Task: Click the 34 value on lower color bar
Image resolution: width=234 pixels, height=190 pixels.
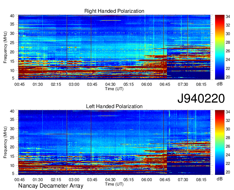Action: [228, 112]
